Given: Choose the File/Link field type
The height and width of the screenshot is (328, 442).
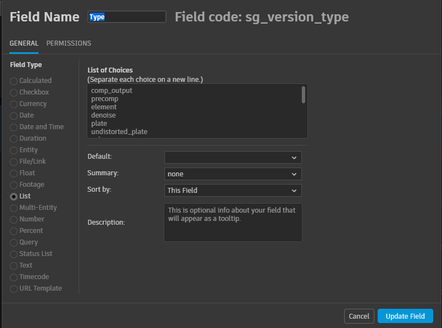Looking at the screenshot, I should coord(14,162).
